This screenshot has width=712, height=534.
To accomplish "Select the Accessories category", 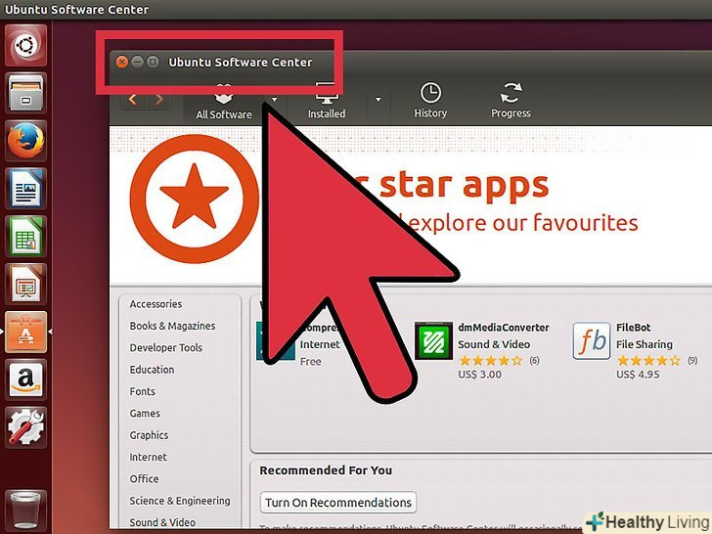I will tap(156, 304).
